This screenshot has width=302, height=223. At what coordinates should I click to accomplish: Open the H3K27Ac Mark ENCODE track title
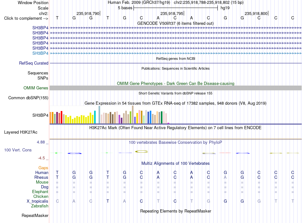click(175, 128)
